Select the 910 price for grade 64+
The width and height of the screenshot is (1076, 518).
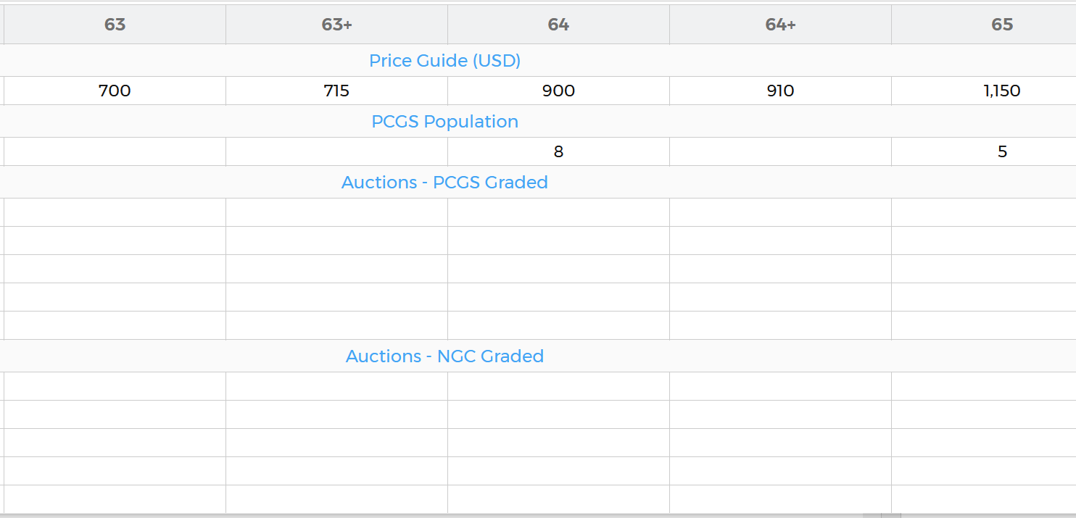[x=780, y=91]
